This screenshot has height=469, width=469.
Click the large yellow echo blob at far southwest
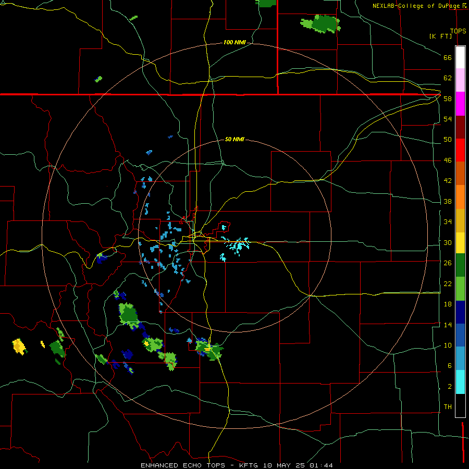tap(19, 347)
